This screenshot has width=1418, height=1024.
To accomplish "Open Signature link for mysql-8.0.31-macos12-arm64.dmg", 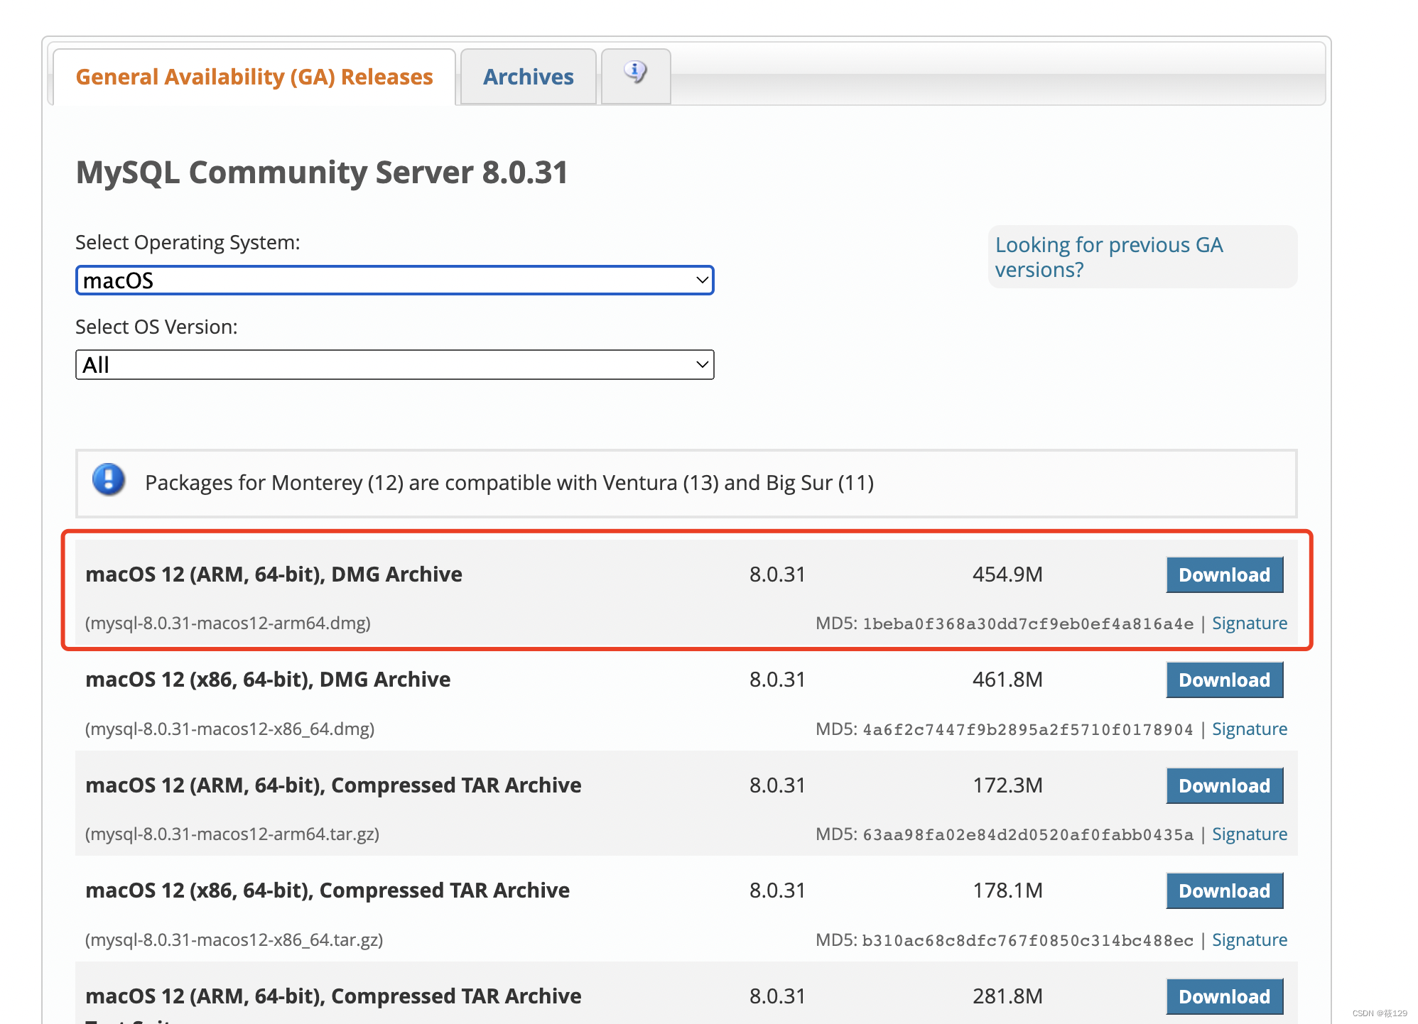I will (1249, 623).
